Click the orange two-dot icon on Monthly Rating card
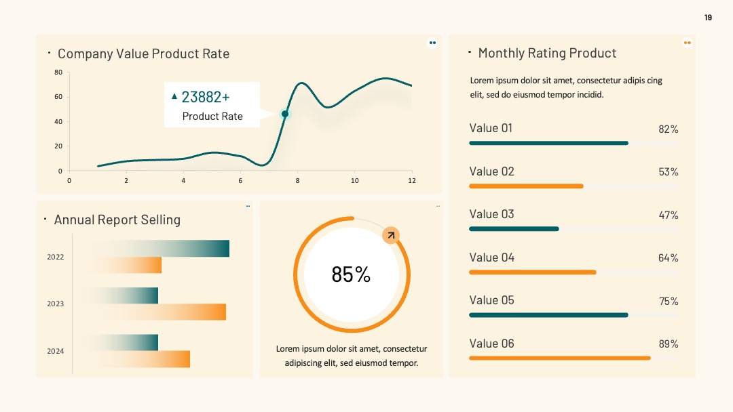The image size is (733, 412). point(687,43)
